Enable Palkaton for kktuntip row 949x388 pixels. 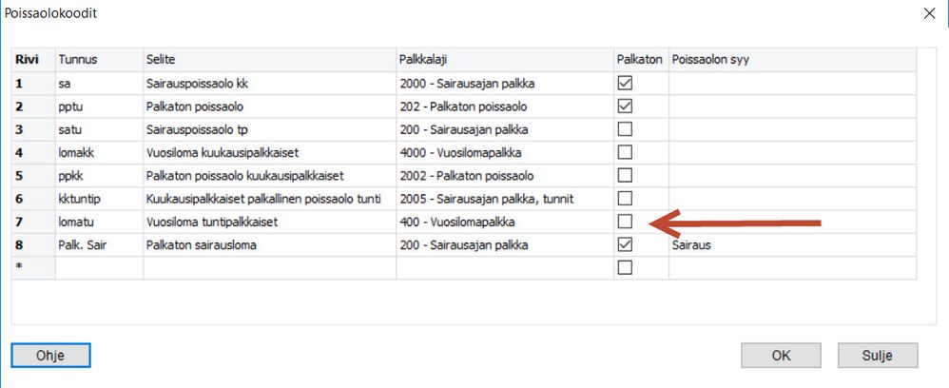tap(625, 198)
